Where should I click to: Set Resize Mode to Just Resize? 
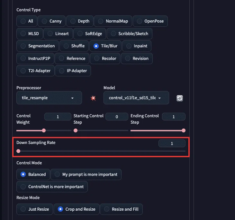(x=35, y=209)
